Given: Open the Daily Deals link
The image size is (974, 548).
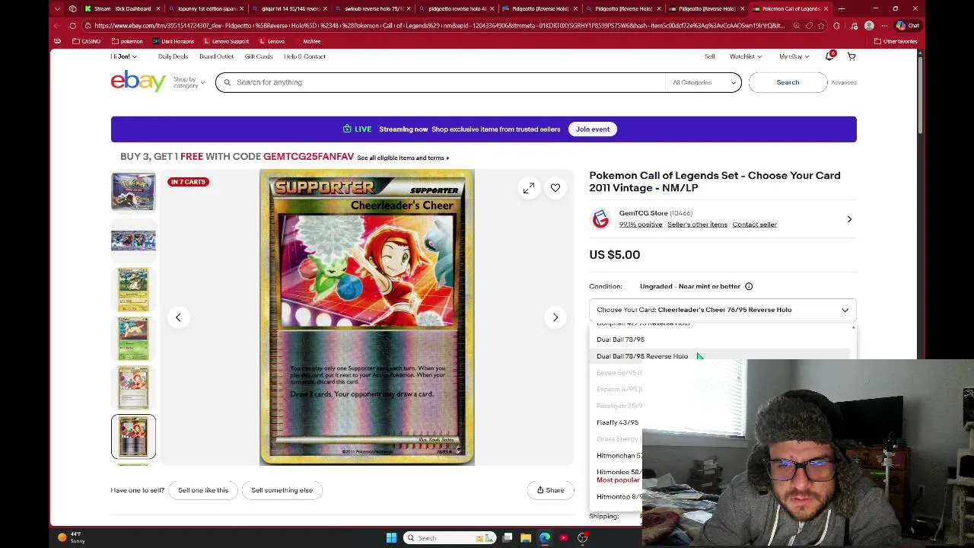Looking at the screenshot, I should (173, 56).
